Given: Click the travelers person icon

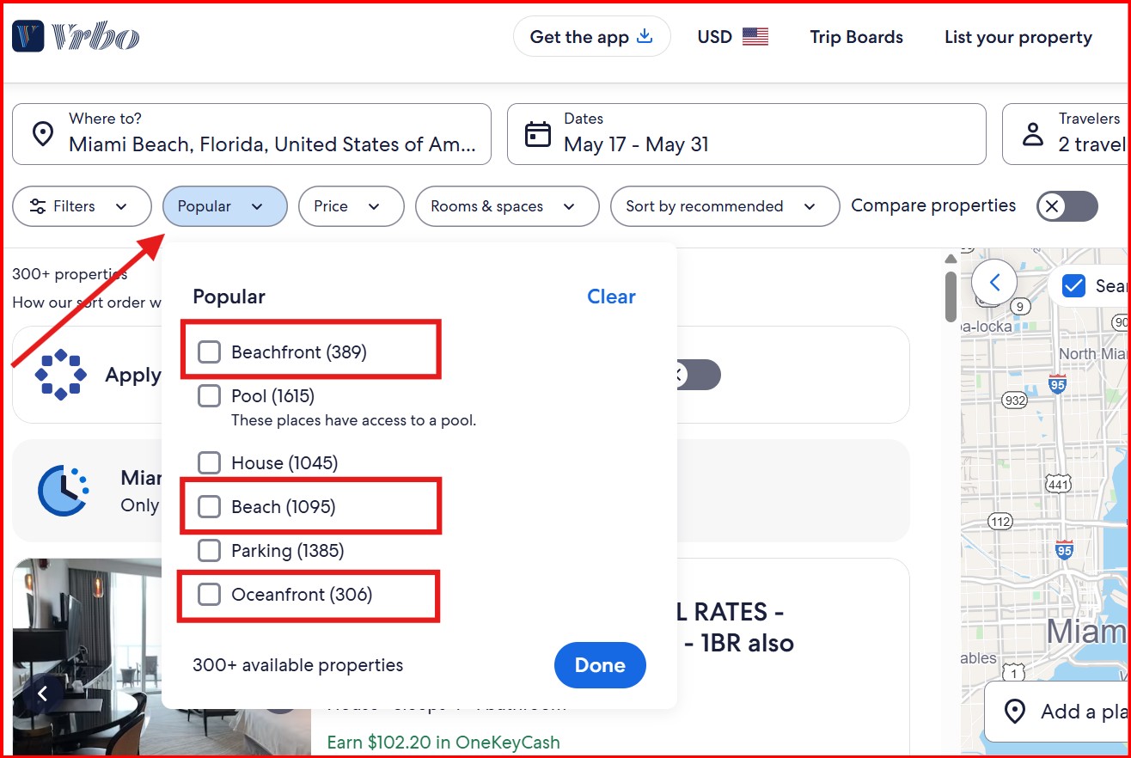Looking at the screenshot, I should 1033,135.
